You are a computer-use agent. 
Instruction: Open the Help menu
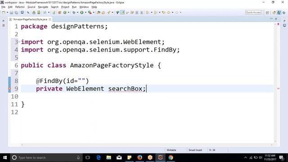tap(94, 7)
